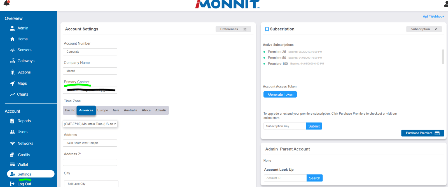Open Sensors from the sidebar
Viewport: 448px width, 187px height.
(24, 50)
